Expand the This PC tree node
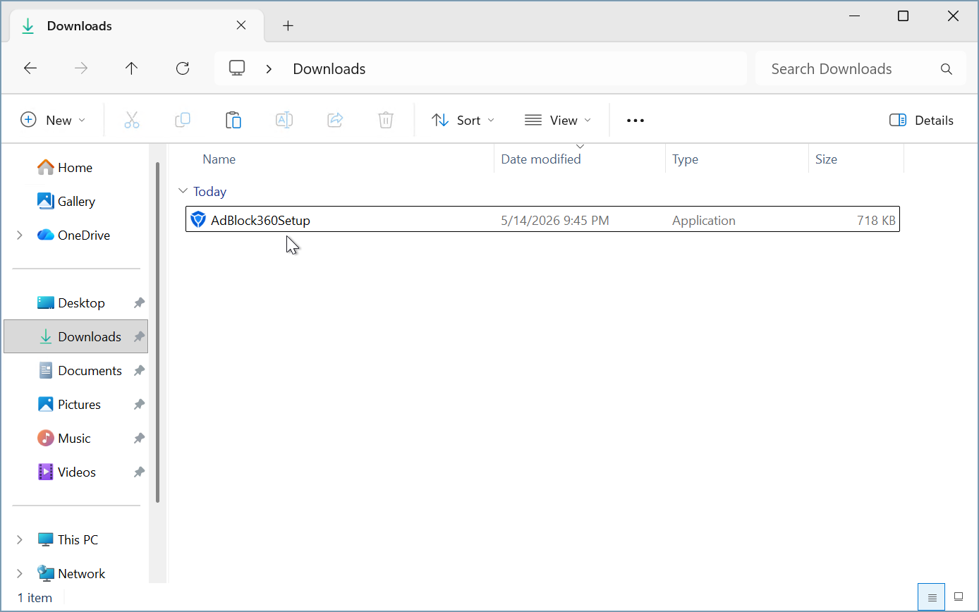This screenshot has height=612, width=979. (20, 540)
